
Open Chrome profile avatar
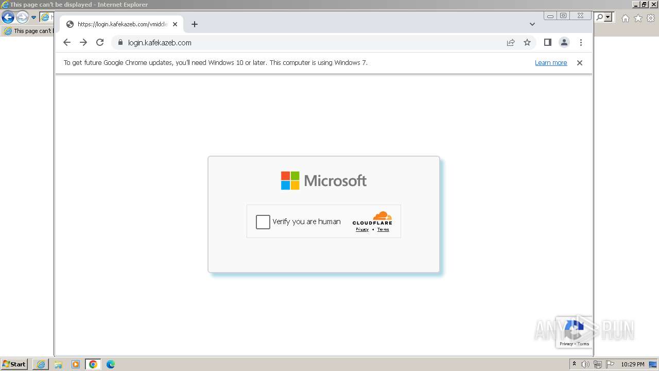click(564, 42)
